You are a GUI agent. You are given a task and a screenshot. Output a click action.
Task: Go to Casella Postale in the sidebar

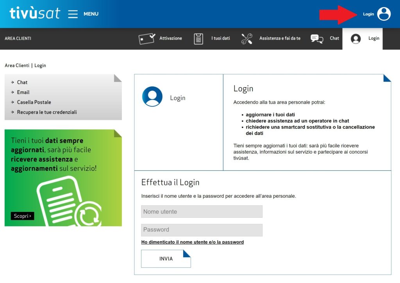tap(34, 102)
